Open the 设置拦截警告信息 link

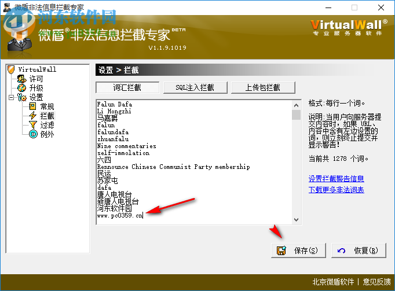pyautogui.click(x=337, y=179)
